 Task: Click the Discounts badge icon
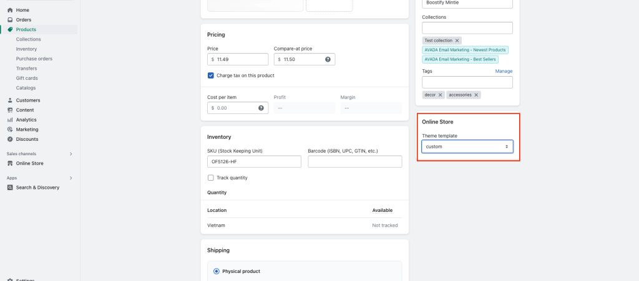coord(10,140)
